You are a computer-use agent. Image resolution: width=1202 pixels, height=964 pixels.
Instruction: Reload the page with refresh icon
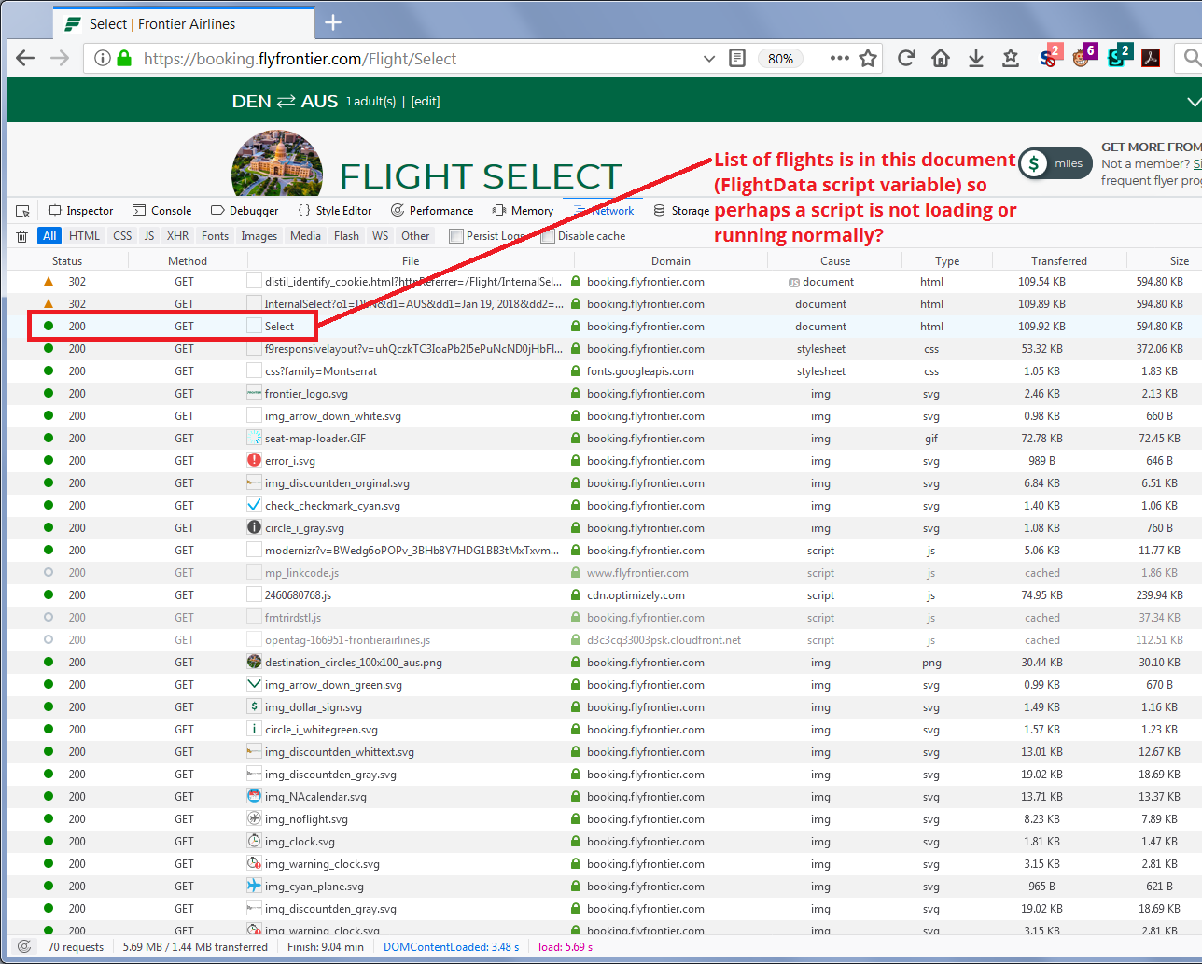(905, 59)
